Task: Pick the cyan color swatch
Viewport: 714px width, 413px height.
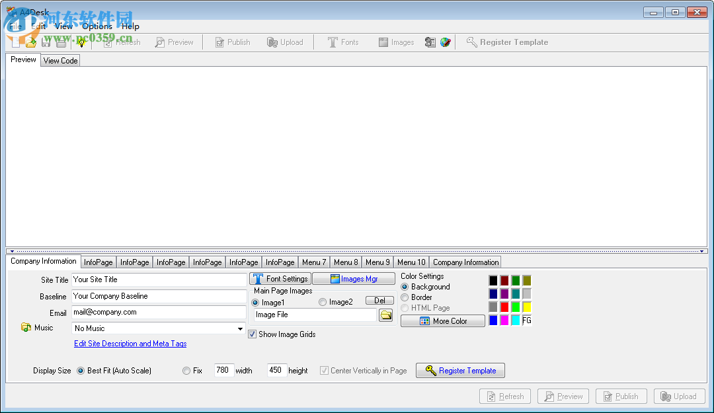Action: [516, 320]
